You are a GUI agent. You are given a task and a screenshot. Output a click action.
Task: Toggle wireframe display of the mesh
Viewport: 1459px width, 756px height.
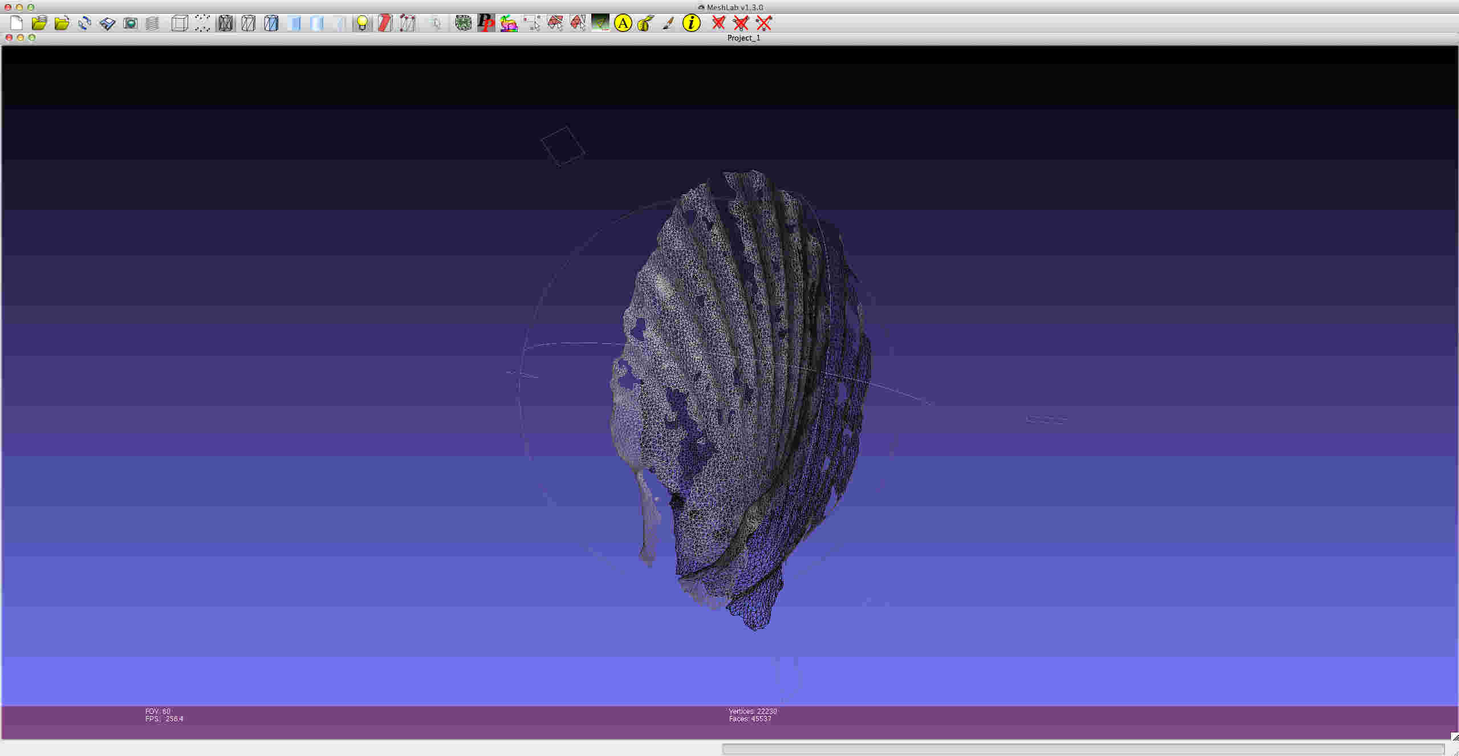pyautogui.click(x=225, y=23)
